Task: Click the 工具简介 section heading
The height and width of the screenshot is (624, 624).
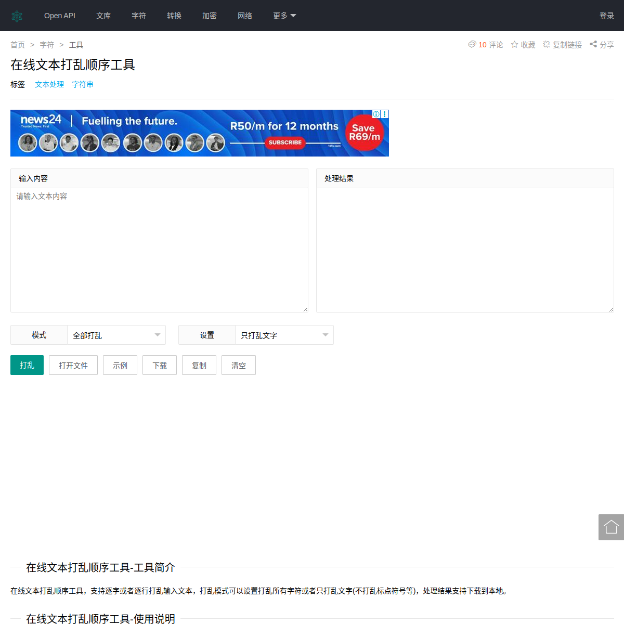Action: tap(100, 567)
